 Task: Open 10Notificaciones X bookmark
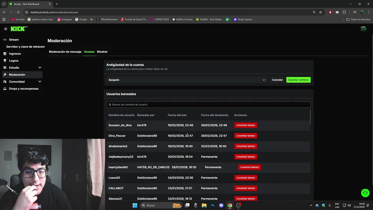coord(107,20)
